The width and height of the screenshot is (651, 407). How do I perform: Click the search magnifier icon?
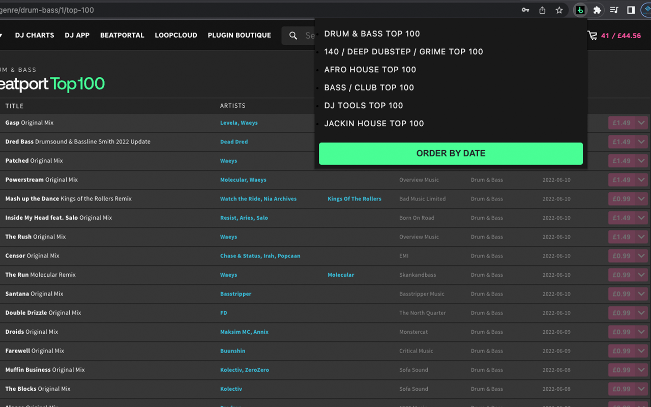coord(293,36)
